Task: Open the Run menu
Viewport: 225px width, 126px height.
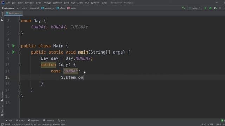Action: [73, 3]
